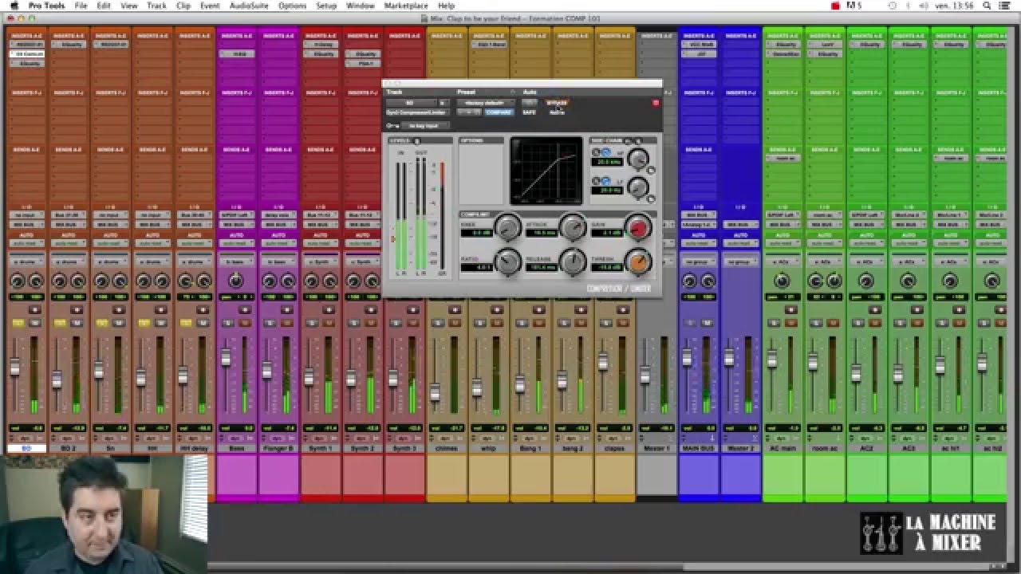Viewport: 1021px width, 574px height.
Task: Click the orange Thresh knob in compressor
Action: (638, 261)
